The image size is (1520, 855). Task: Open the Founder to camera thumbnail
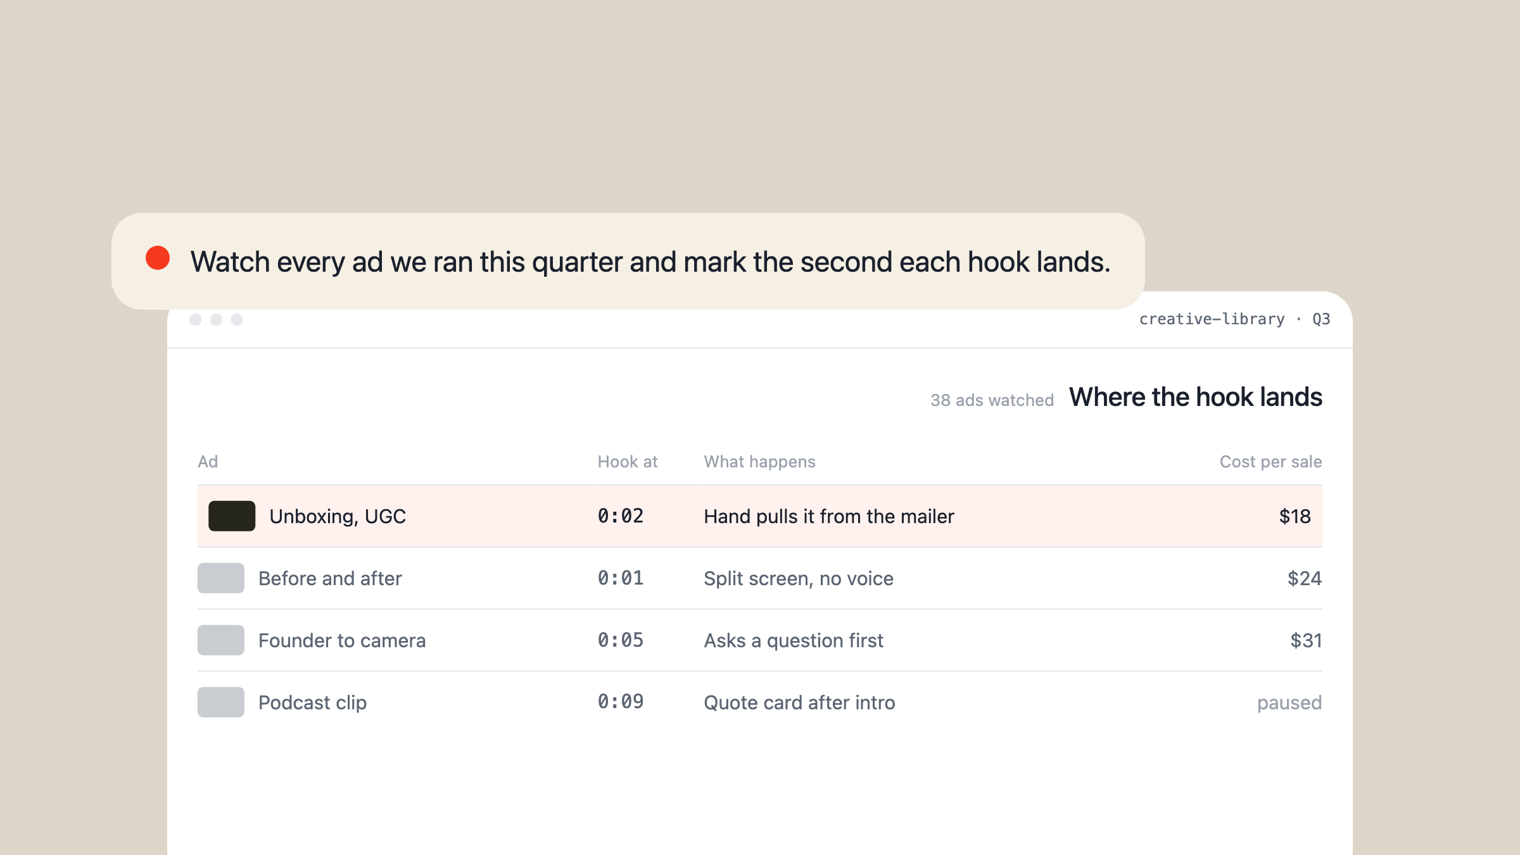click(x=221, y=640)
